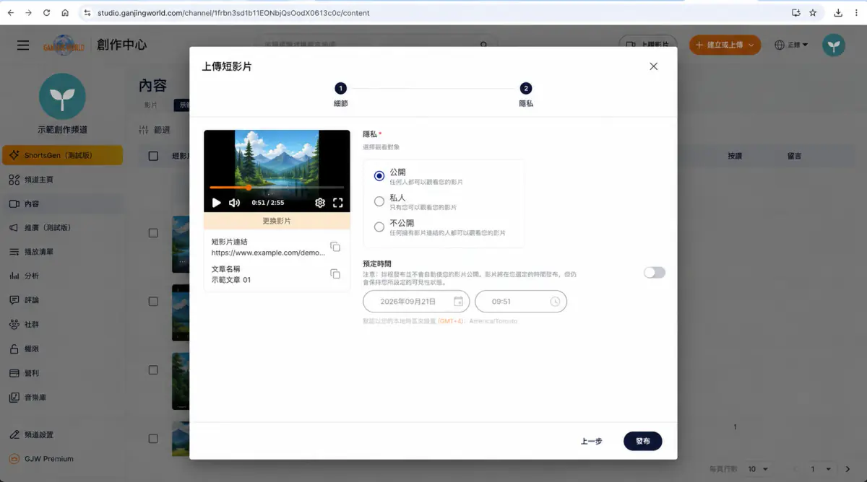
Task: Bookmark this page with star icon
Action: [x=813, y=12]
